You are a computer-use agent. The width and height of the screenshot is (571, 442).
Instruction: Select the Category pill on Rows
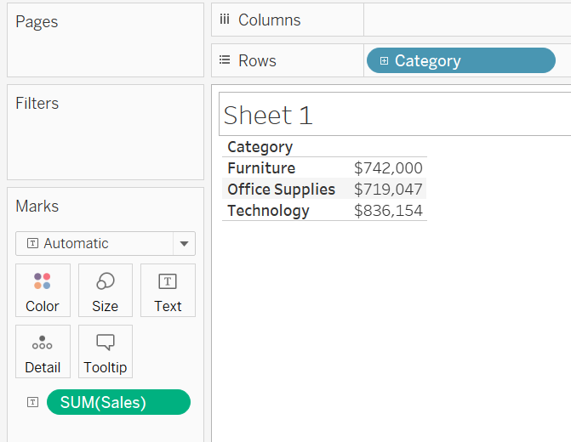pos(460,60)
